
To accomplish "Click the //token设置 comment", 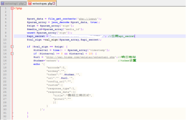I will tap(127, 61).
